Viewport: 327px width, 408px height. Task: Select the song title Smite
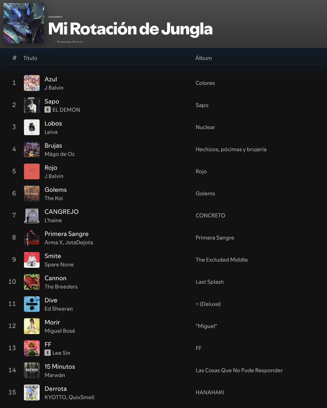click(53, 256)
